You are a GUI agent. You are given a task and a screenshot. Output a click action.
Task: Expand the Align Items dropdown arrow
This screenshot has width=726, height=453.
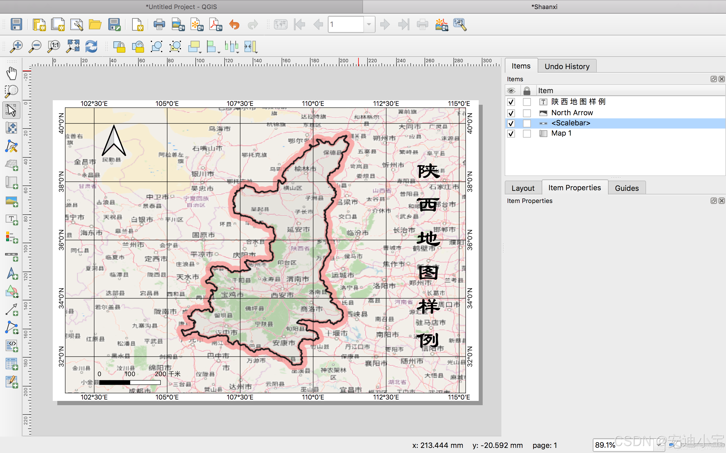(219, 52)
